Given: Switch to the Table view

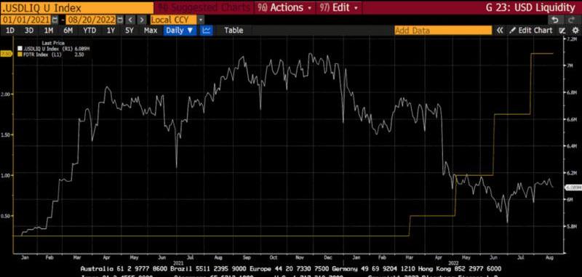Looking at the screenshot, I should (x=234, y=31).
